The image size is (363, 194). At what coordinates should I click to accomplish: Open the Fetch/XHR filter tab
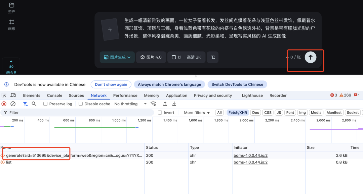(237, 112)
